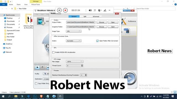Image resolution: width=177 pixels, height=99 pixels.
Task: Close the Preferences dialog
Action: (117, 13)
